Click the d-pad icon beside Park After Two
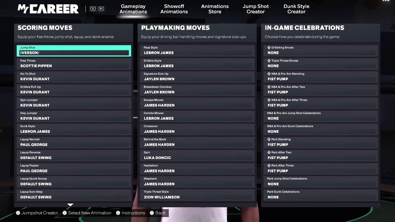The image size is (395, 222). [x=269, y=152]
